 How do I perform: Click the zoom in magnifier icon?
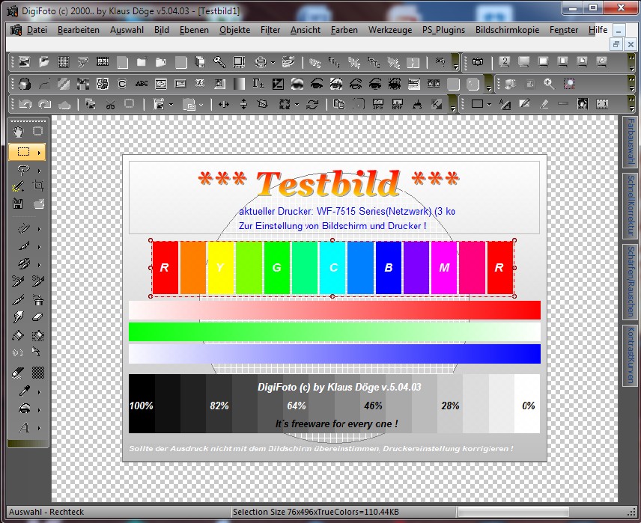pos(549,84)
